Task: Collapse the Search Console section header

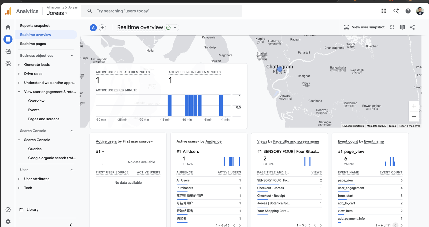Action: tap(72, 131)
